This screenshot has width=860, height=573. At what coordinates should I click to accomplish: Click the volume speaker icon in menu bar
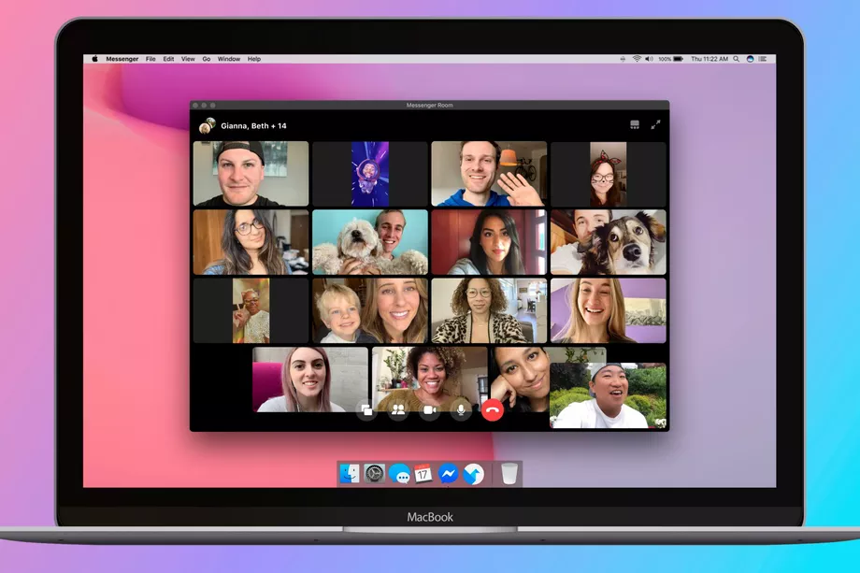pos(649,59)
